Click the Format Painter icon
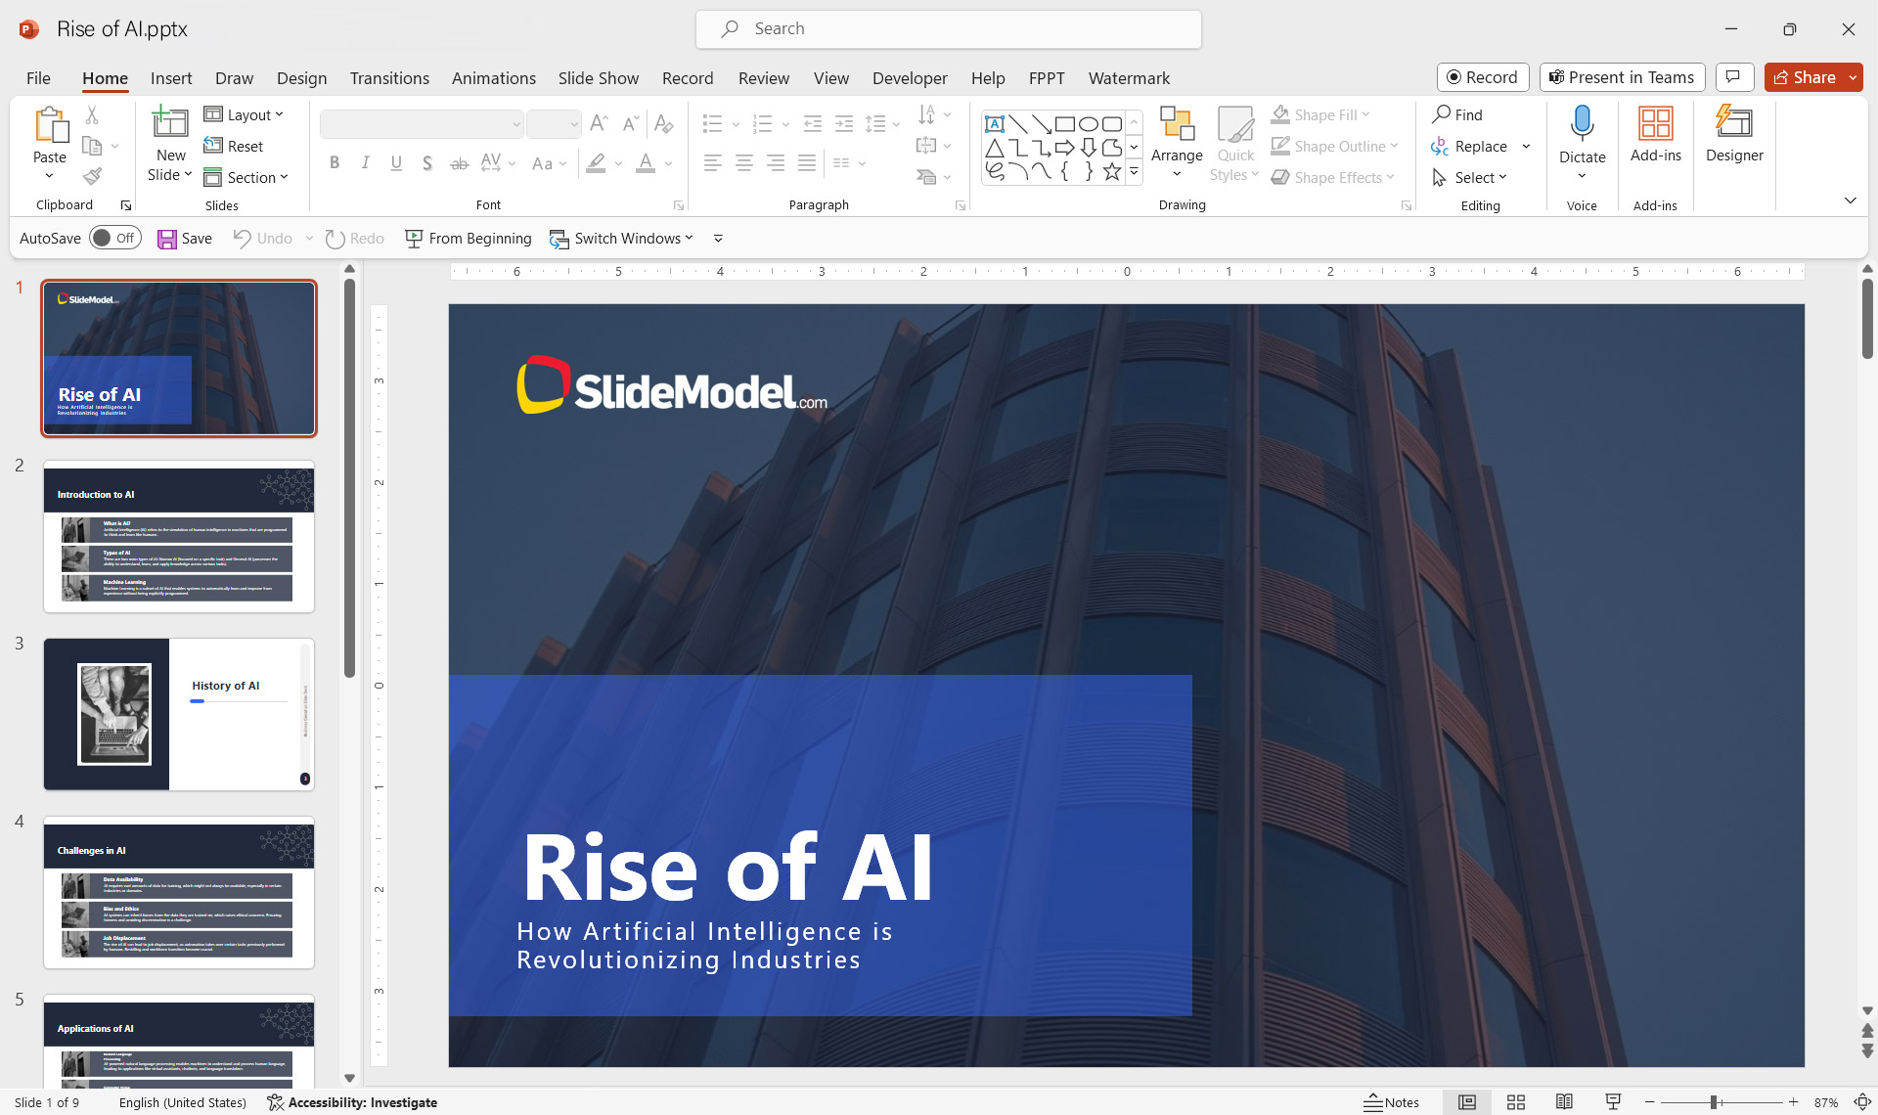1878x1115 pixels. click(x=93, y=176)
